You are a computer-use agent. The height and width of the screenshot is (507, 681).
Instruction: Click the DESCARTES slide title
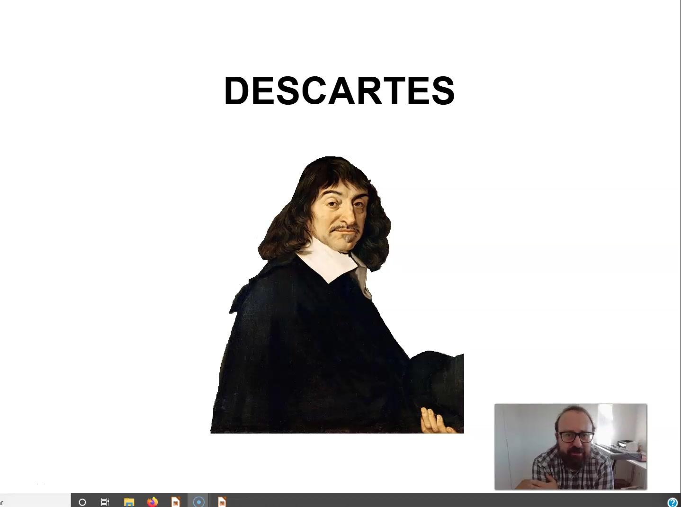(340, 91)
